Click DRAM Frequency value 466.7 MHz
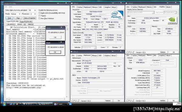This screenshot has width=182, height=112. point(157,71)
